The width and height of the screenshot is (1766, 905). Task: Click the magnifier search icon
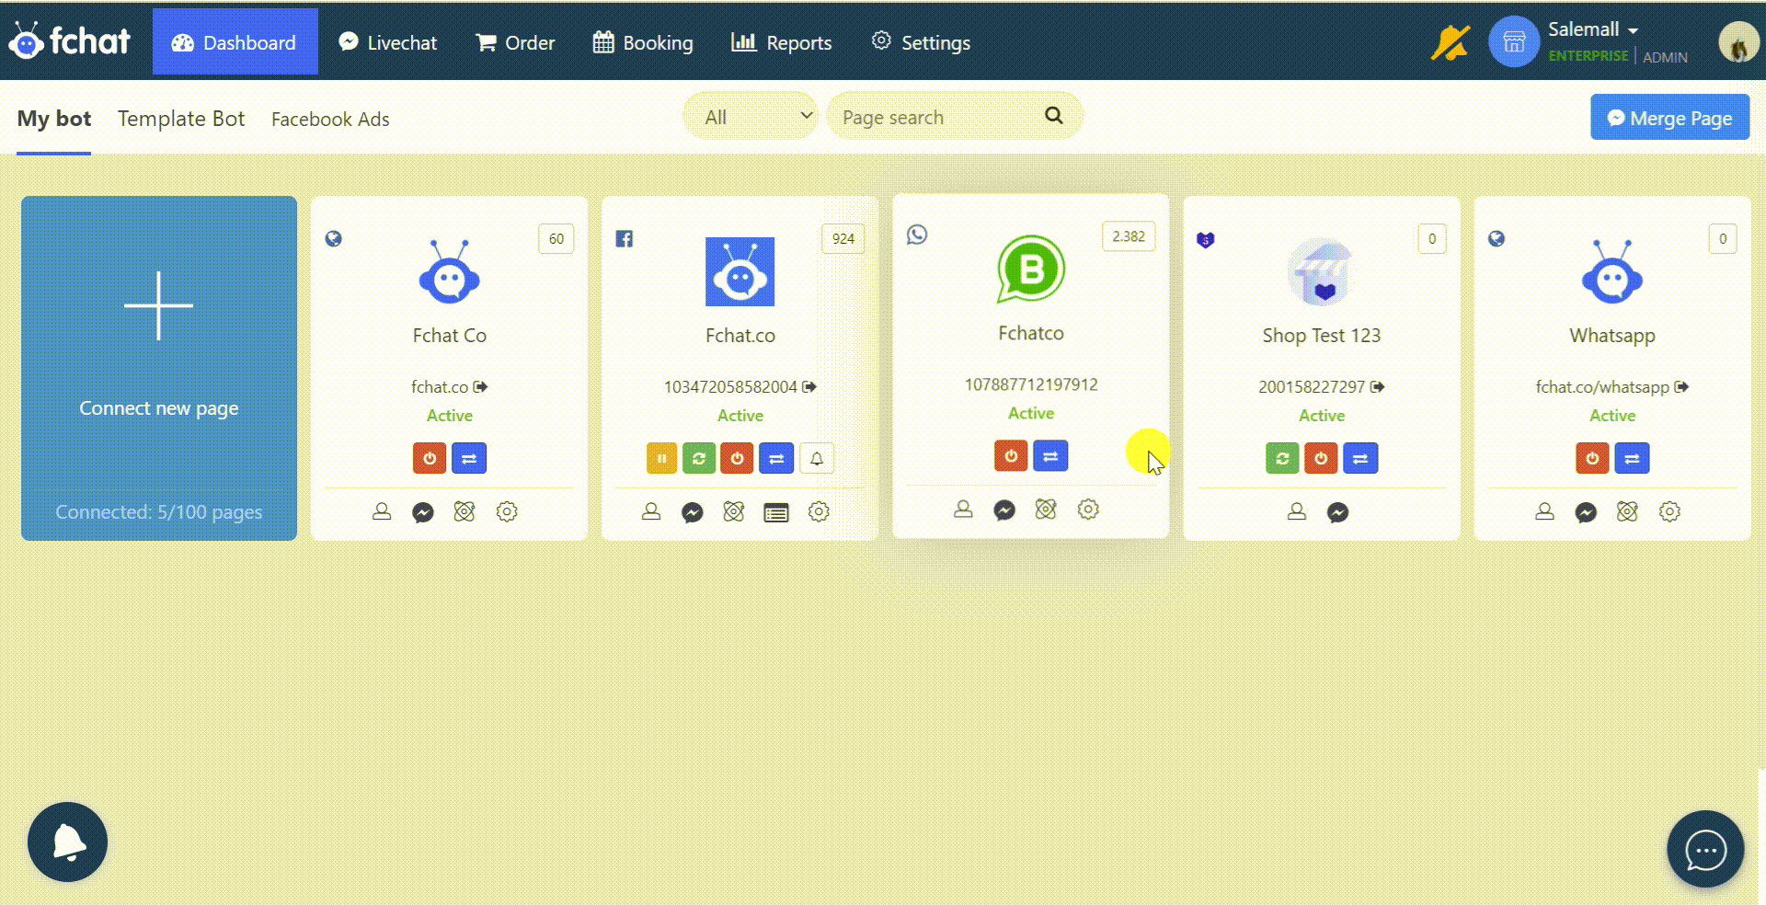tap(1054, 115)
